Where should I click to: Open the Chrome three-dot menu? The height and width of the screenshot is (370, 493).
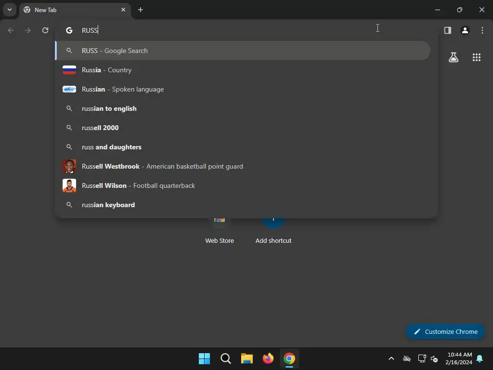pyautogui.click(x=482, y=30)
